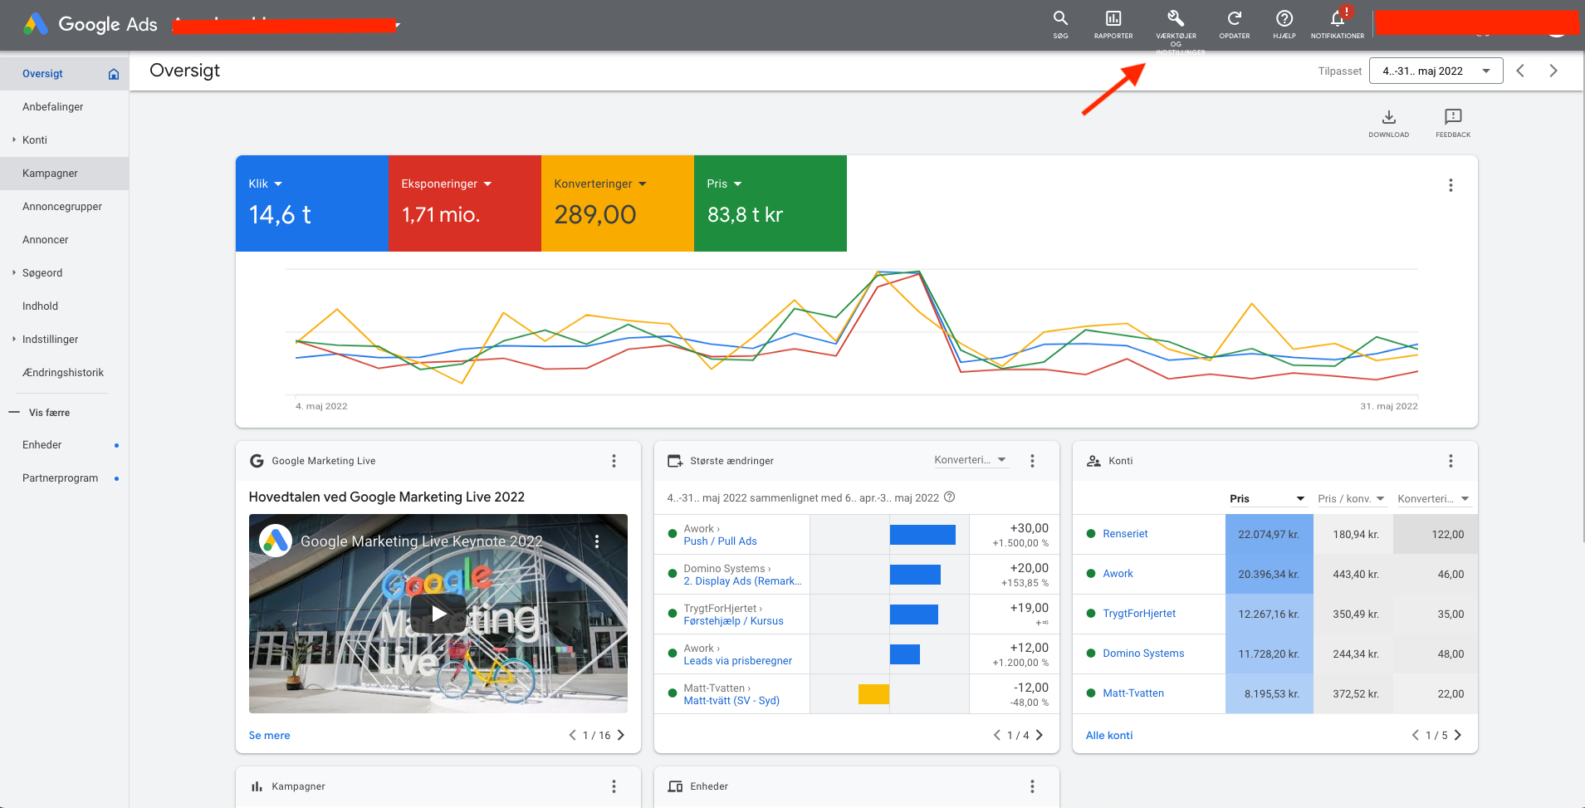This screenshot has width=1585, height=808.
Task: Click the Se mere link
Action: (269, 735)
